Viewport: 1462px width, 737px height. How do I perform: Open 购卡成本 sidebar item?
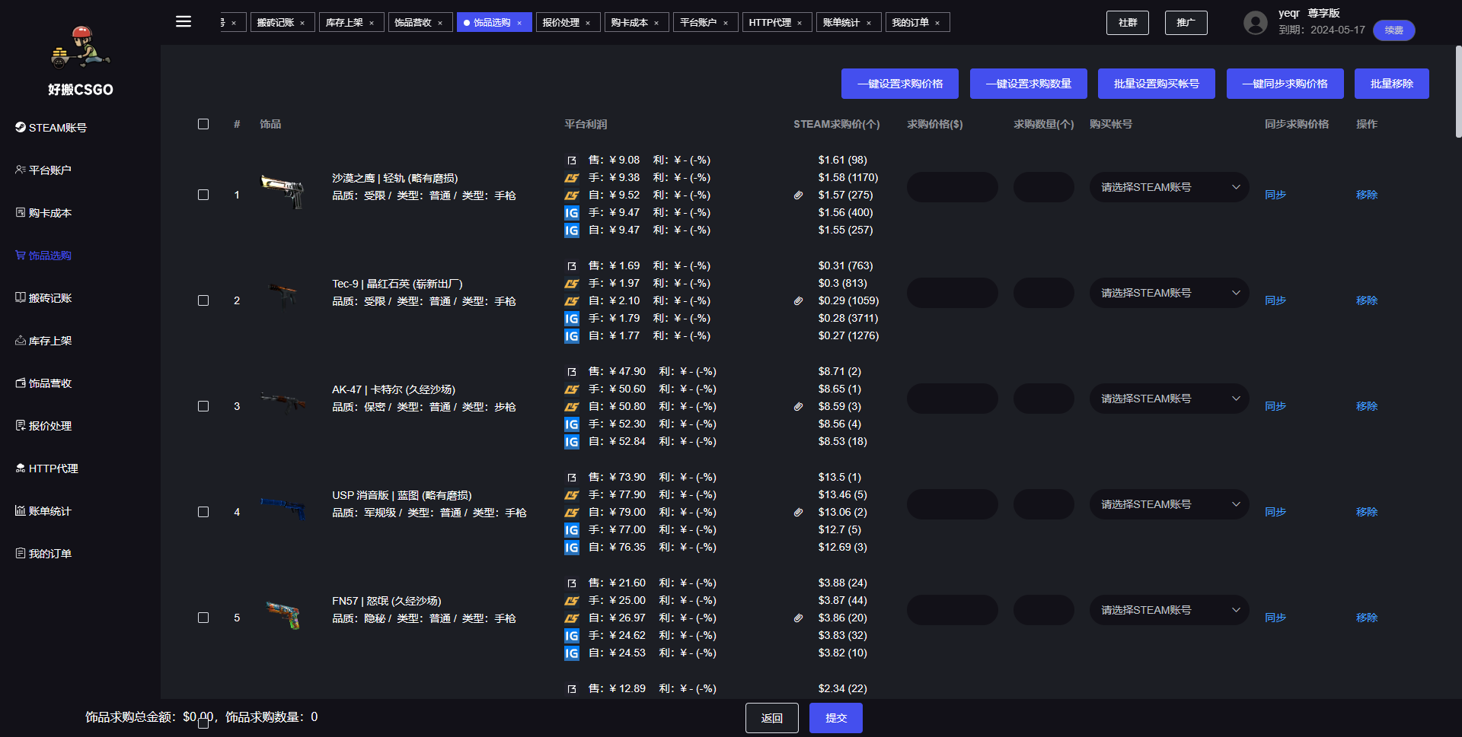point(43,213)
